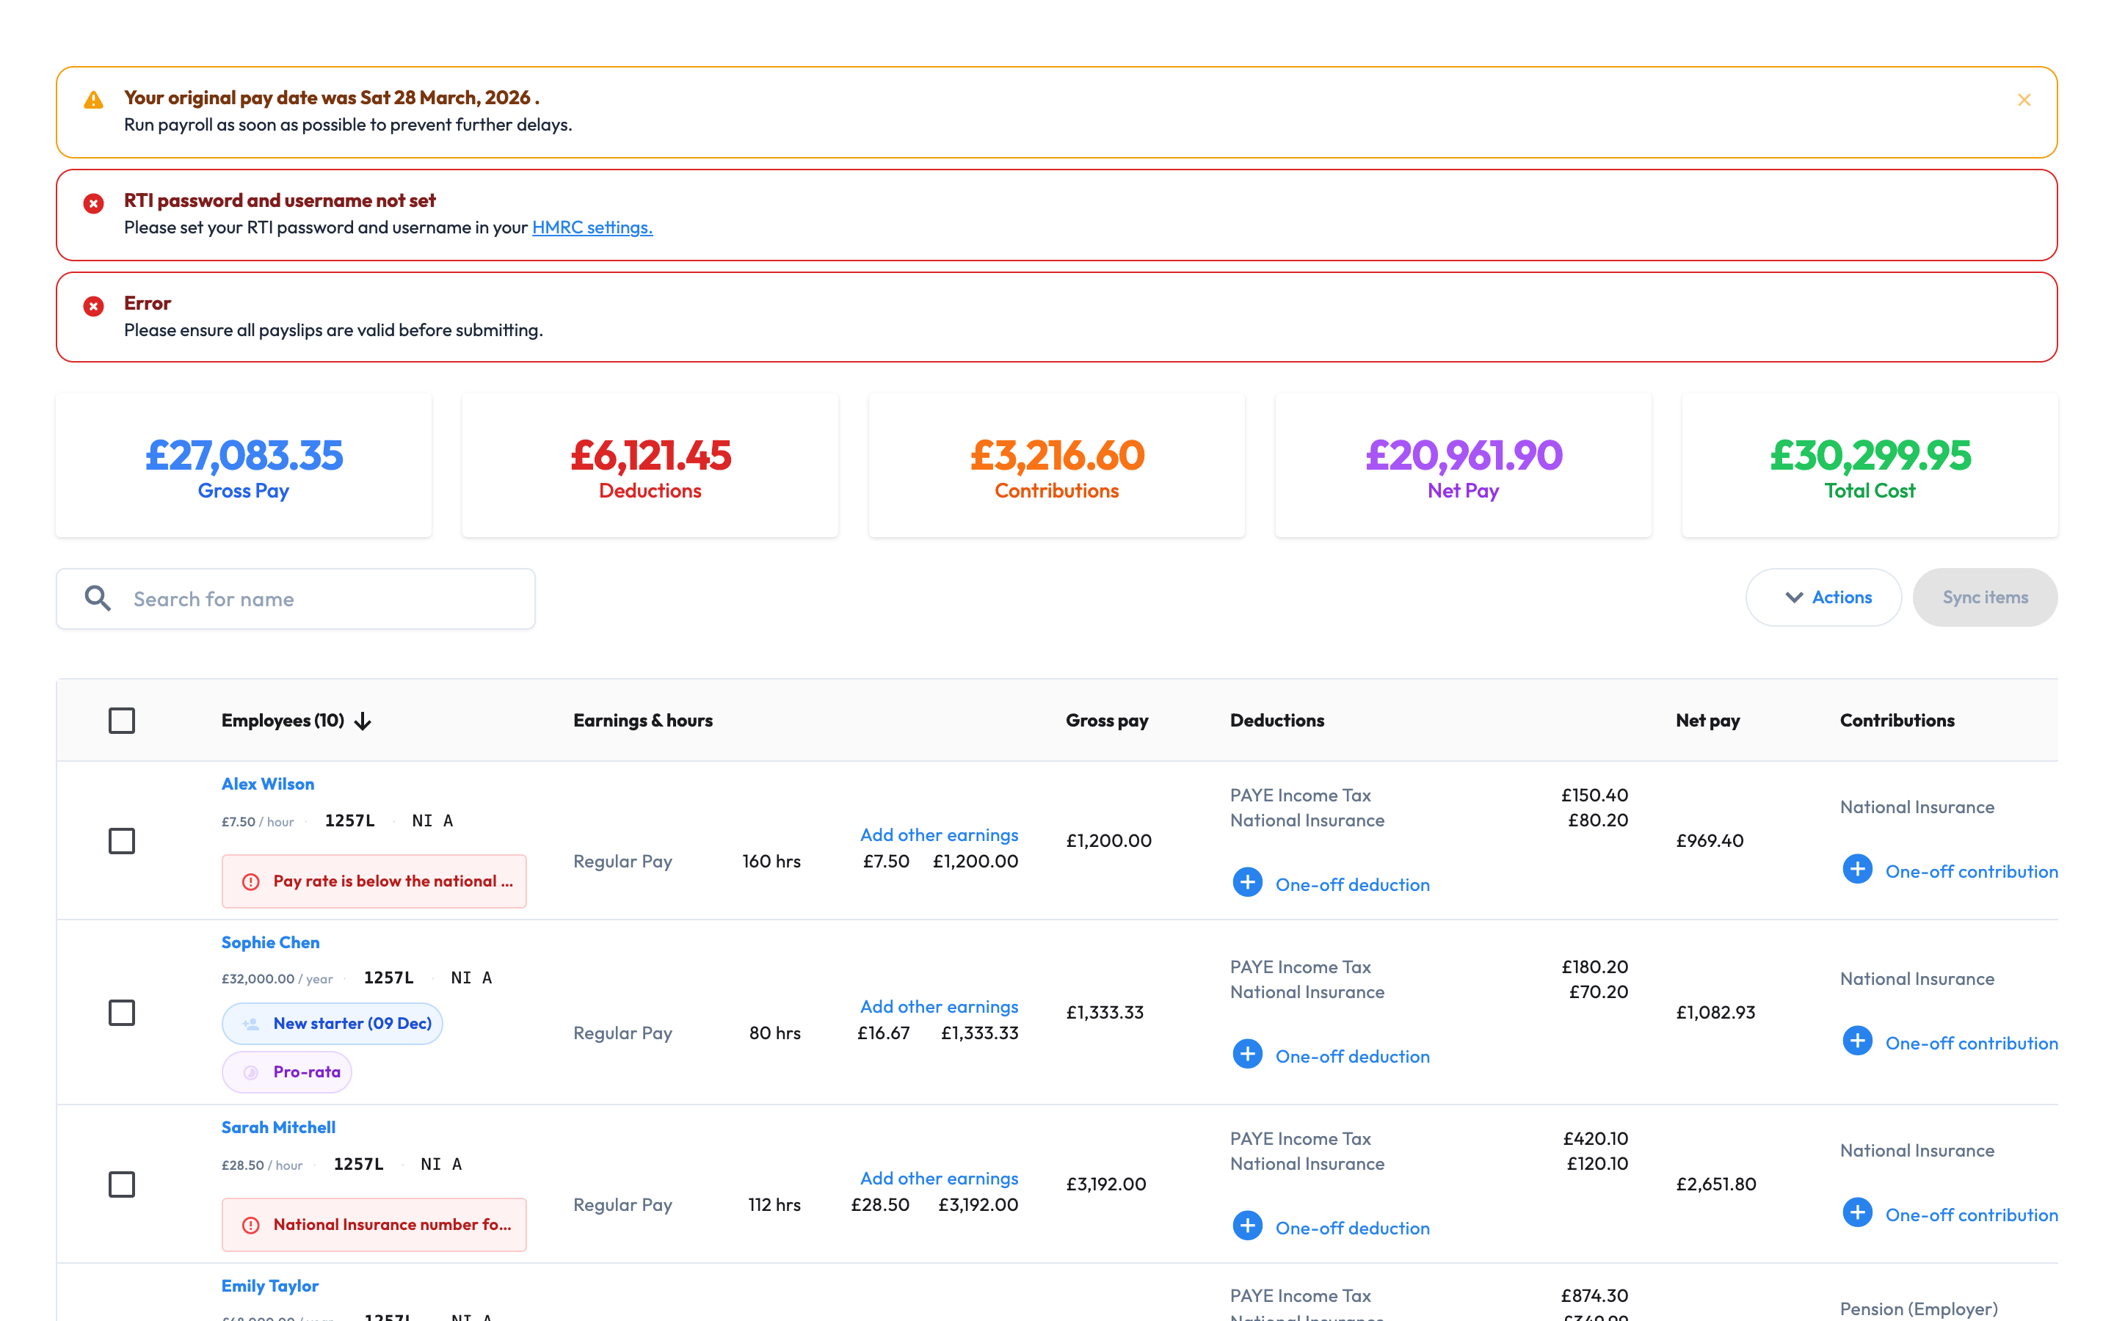Viewport: 2114px width, 1321px height.
Task: Tick the select-all employees checkbox
Action: (121, 721)
